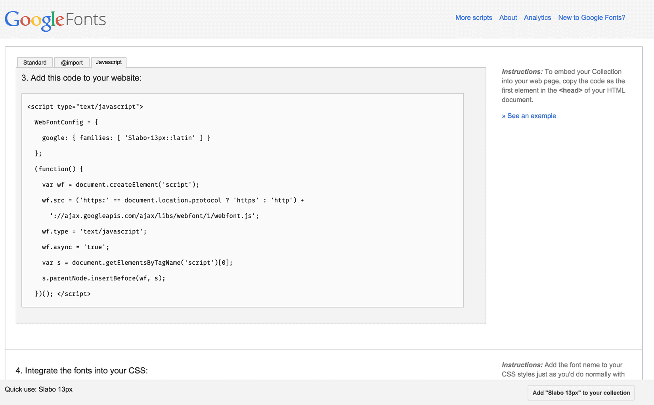Viewport: 654px width, 405px height.
Task: Click the document.createElement('script') code line
Action: click(120, 185)
